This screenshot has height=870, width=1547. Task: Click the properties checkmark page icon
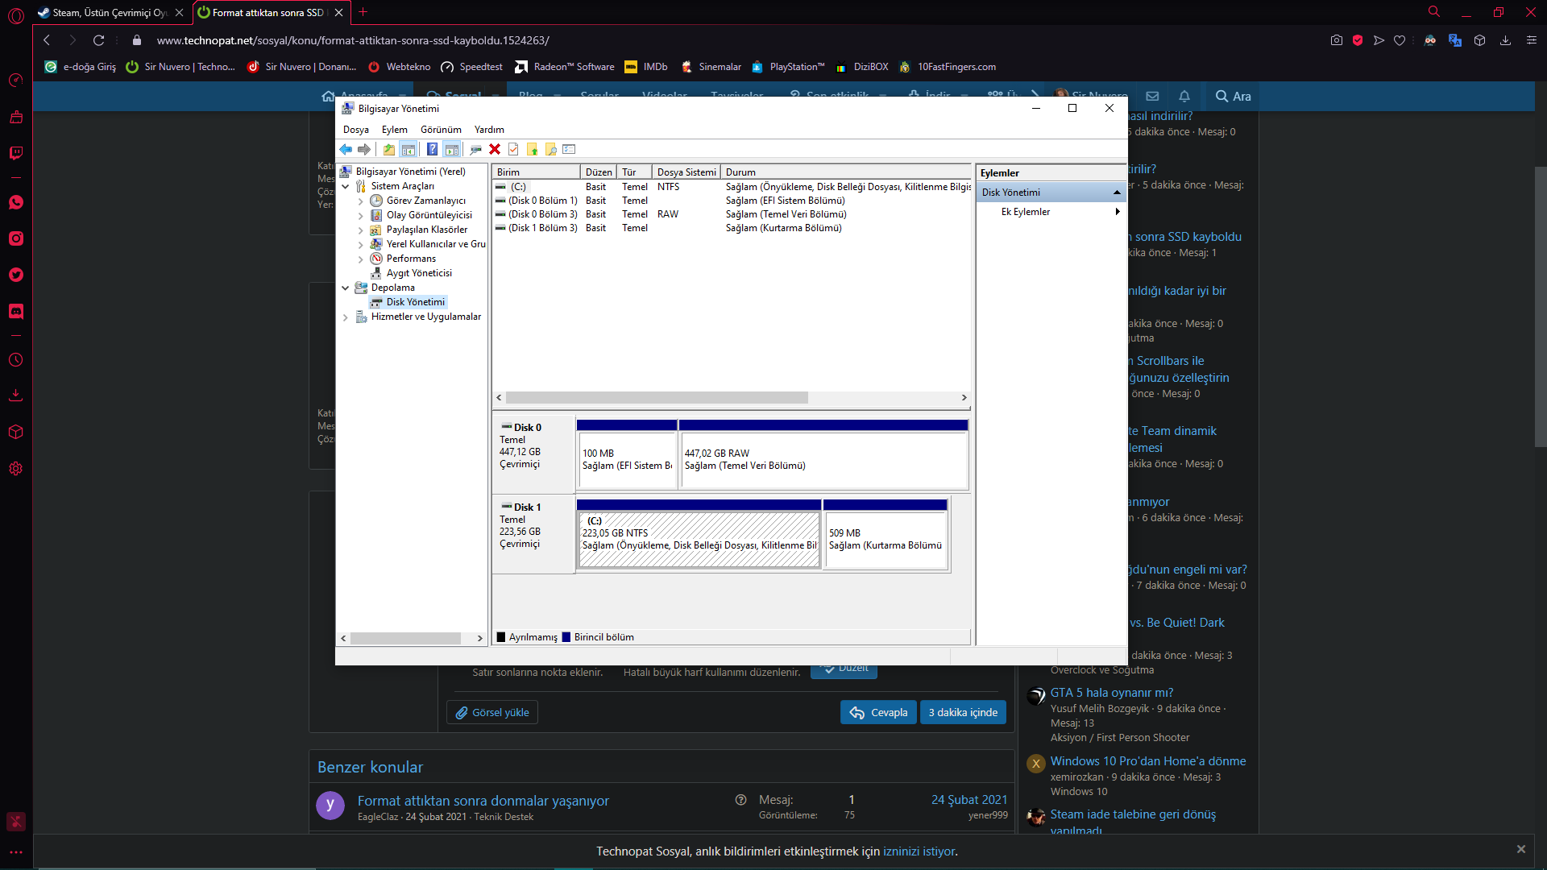[513, 149]
